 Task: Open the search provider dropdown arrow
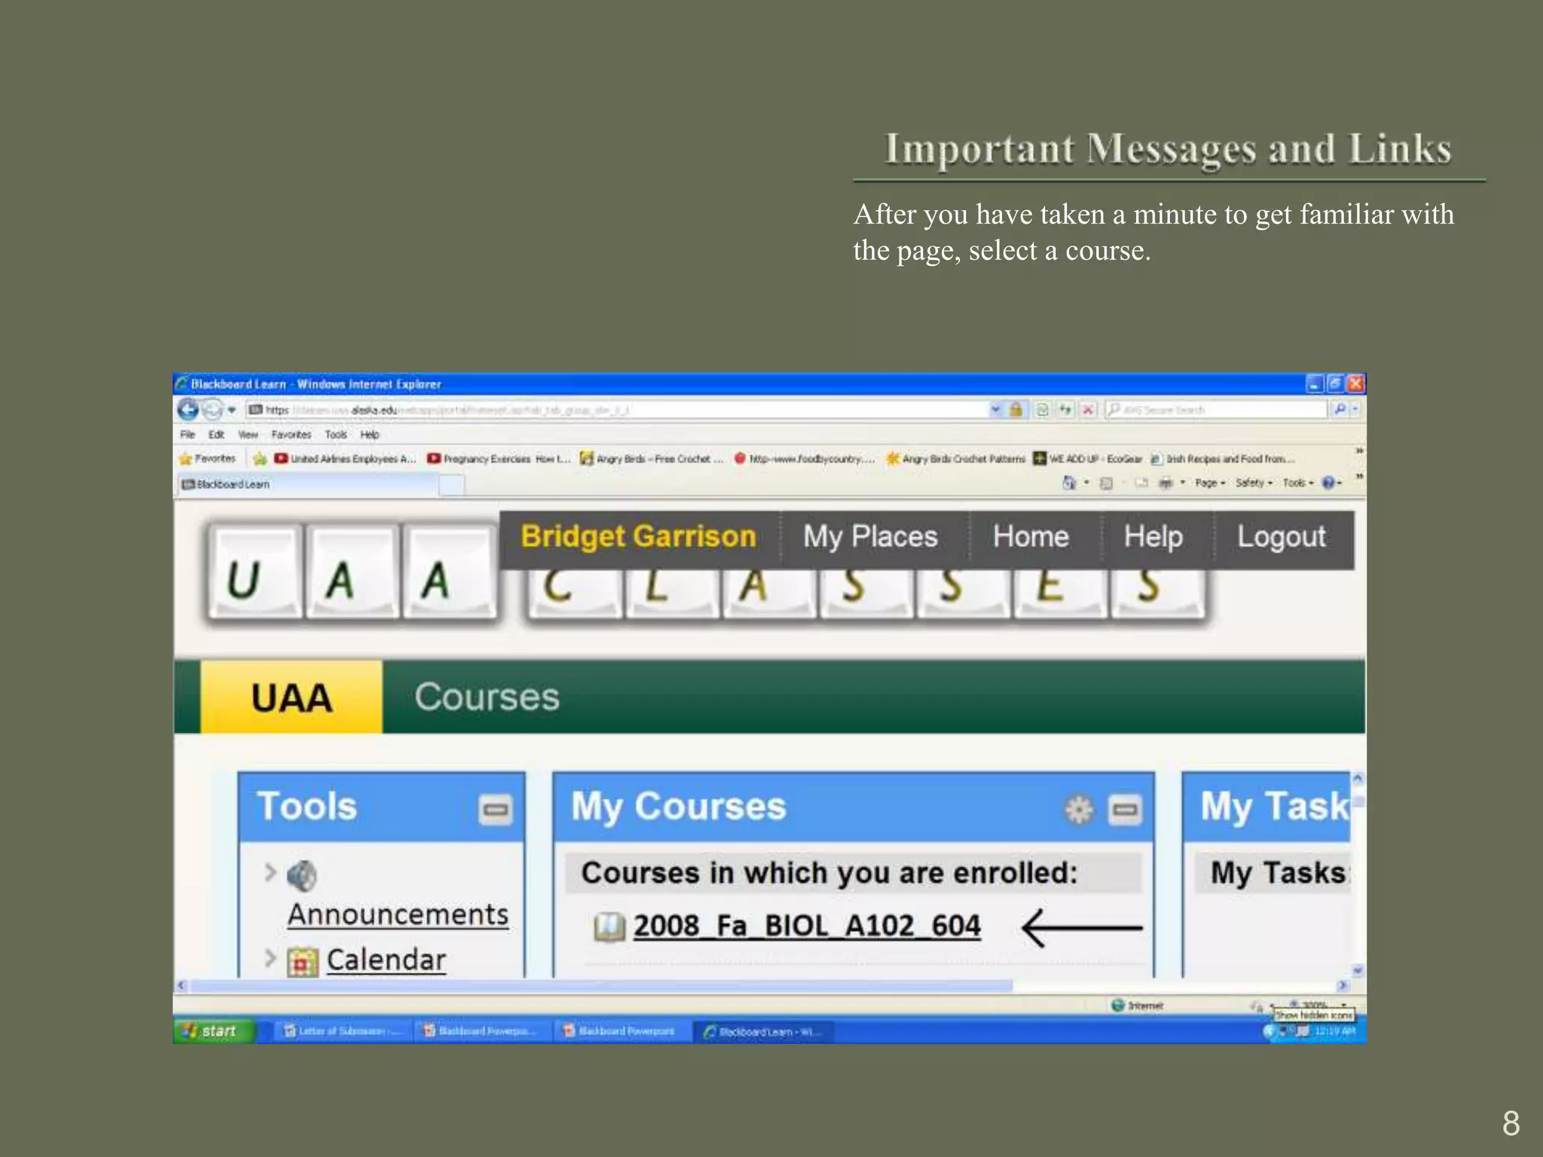tap(1355, 410)
